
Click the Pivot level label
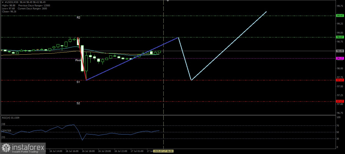78,60
